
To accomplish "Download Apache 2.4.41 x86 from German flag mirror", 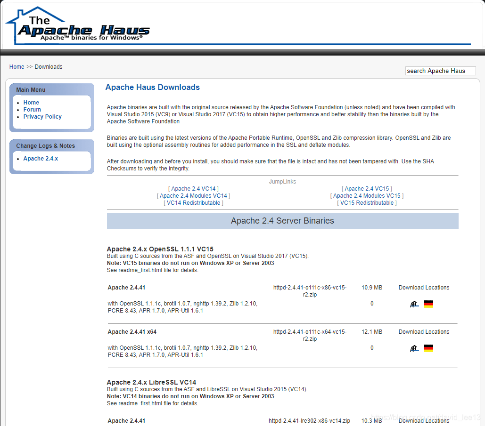I will click(428, 304).
